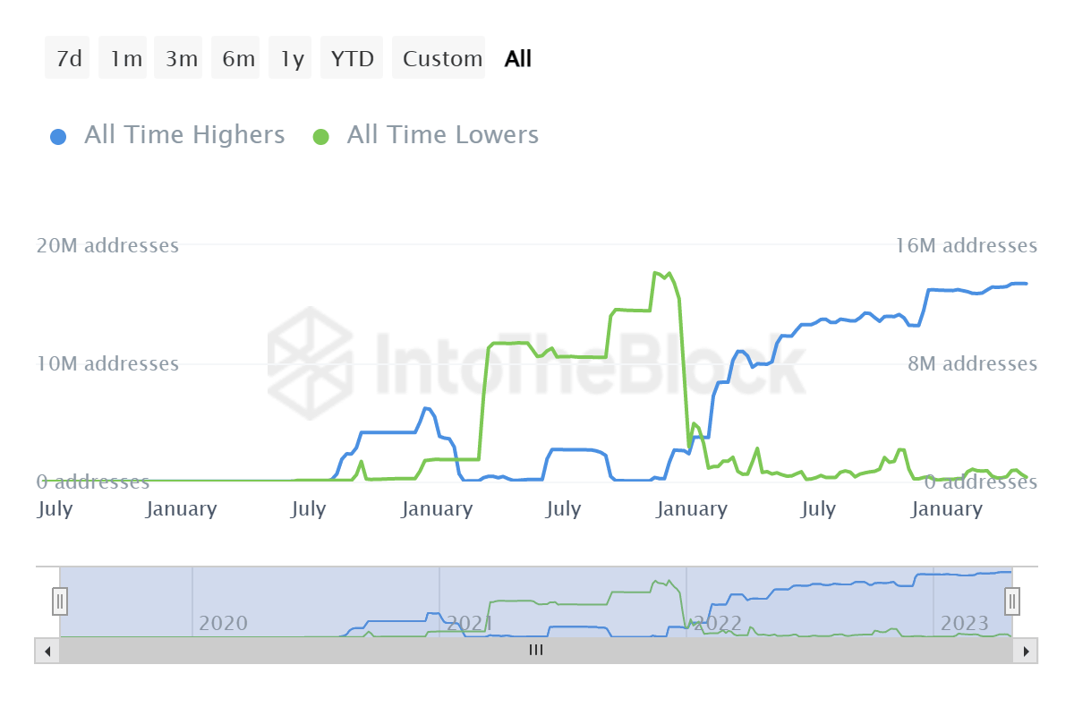Select the 1m time range
The height and width of the screenshot is (716, 1074).
click(x=125, y=59)
